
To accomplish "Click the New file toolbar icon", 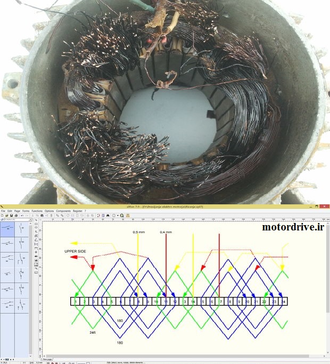I will point(2,216).
